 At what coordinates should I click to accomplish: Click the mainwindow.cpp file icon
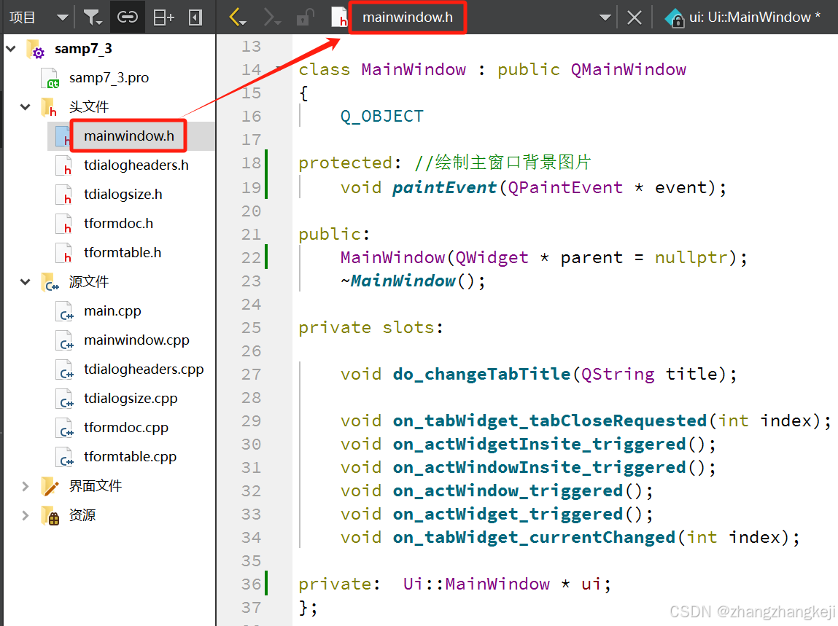[x=64, y=341]
